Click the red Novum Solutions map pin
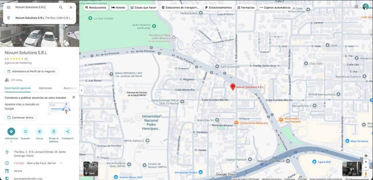The image size is (373, 180). pyautogui.click(x=233, y=87)
